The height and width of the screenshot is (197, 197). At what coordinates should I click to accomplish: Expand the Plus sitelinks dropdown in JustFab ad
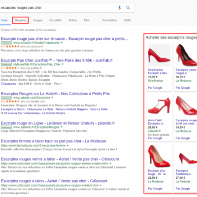point(58,84)
